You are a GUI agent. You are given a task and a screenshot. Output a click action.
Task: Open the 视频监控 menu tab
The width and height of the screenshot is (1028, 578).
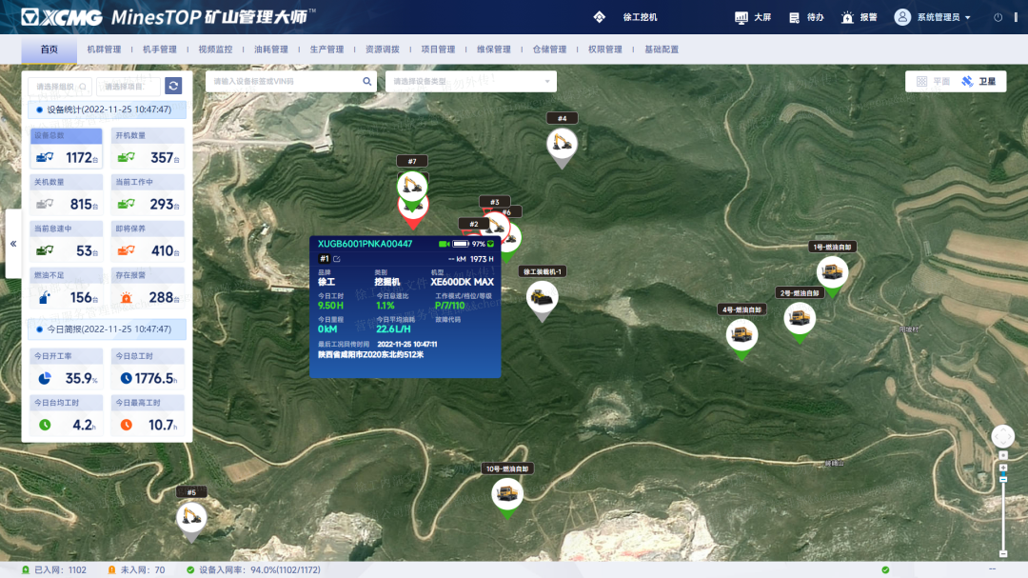pyautogui.click(x=215, y=50)
